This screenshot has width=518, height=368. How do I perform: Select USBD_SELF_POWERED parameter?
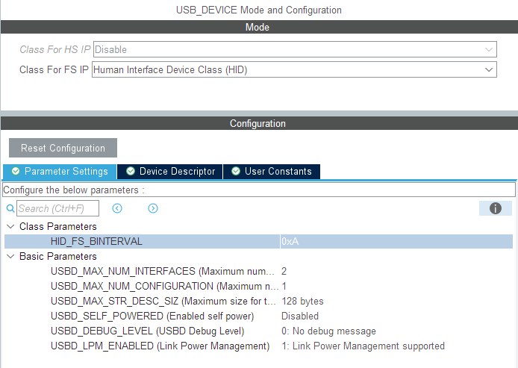(x=152, y=316)
